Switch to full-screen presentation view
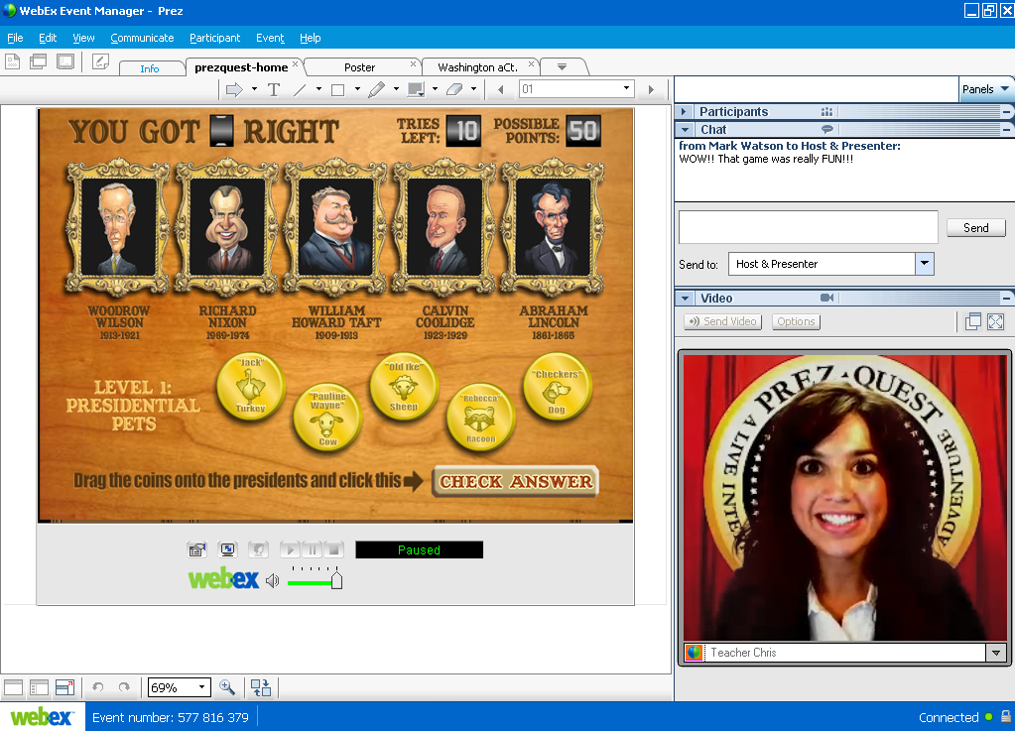1015x731 pixels. [x=64, y=687]
